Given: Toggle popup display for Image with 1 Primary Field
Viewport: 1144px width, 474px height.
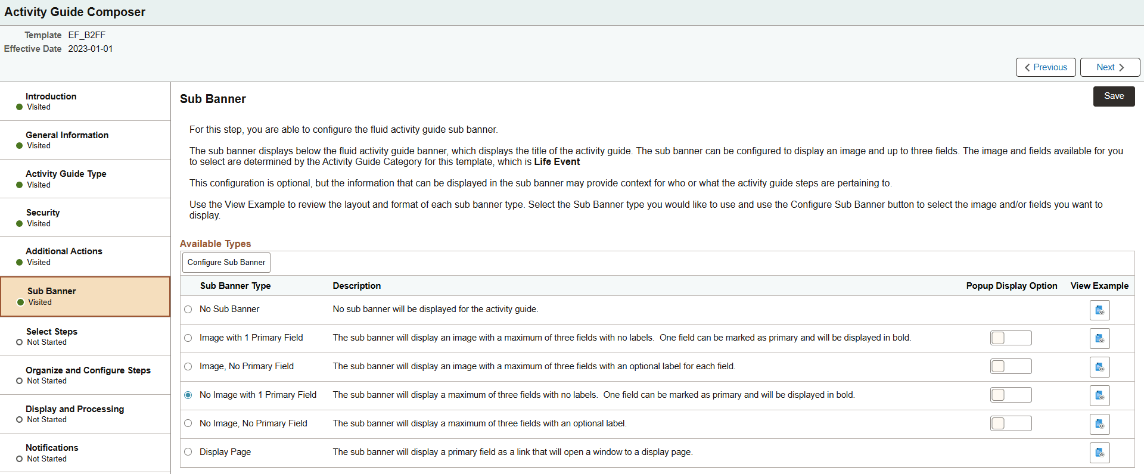Looking at the screenshot, I should tap(1011, 338).
